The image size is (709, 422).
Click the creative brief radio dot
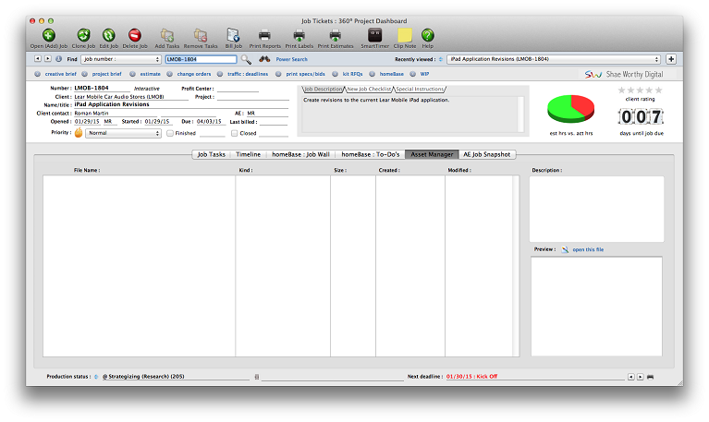pyautogui.click(x=38, y=74)
